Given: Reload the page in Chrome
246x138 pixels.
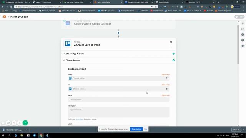Looking at the screenshot, I should (x=11, y=7).
